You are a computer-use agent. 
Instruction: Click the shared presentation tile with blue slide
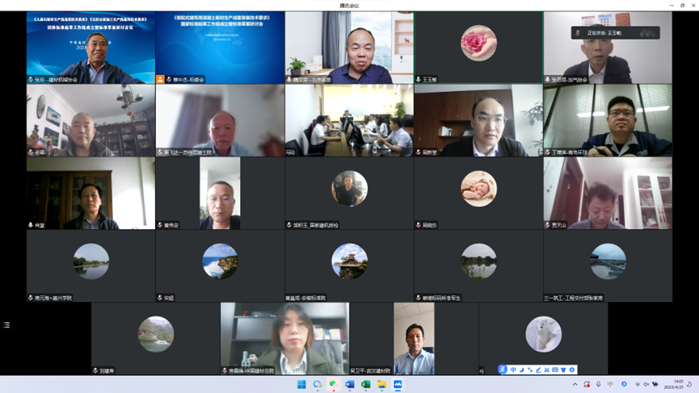point(220,48)
